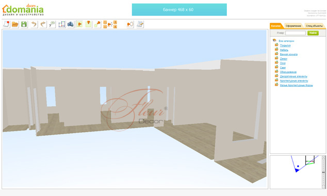This screenshot has height=196, width=327.
Task: Jump to saved camera position 3
Action: tap(115, 22)
